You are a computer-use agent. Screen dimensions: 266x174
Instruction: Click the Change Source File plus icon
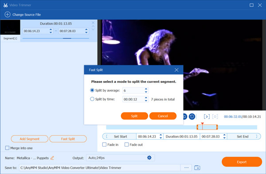[7, 15]
